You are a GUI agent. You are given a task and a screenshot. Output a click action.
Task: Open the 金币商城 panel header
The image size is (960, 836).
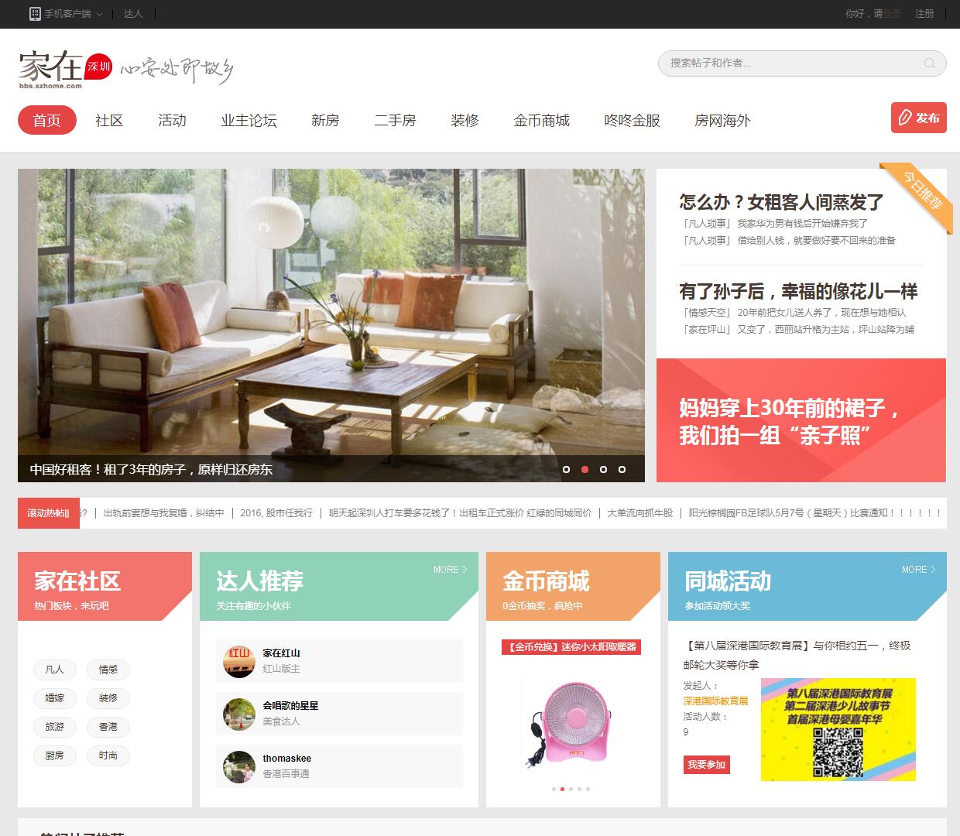(573, 586)
